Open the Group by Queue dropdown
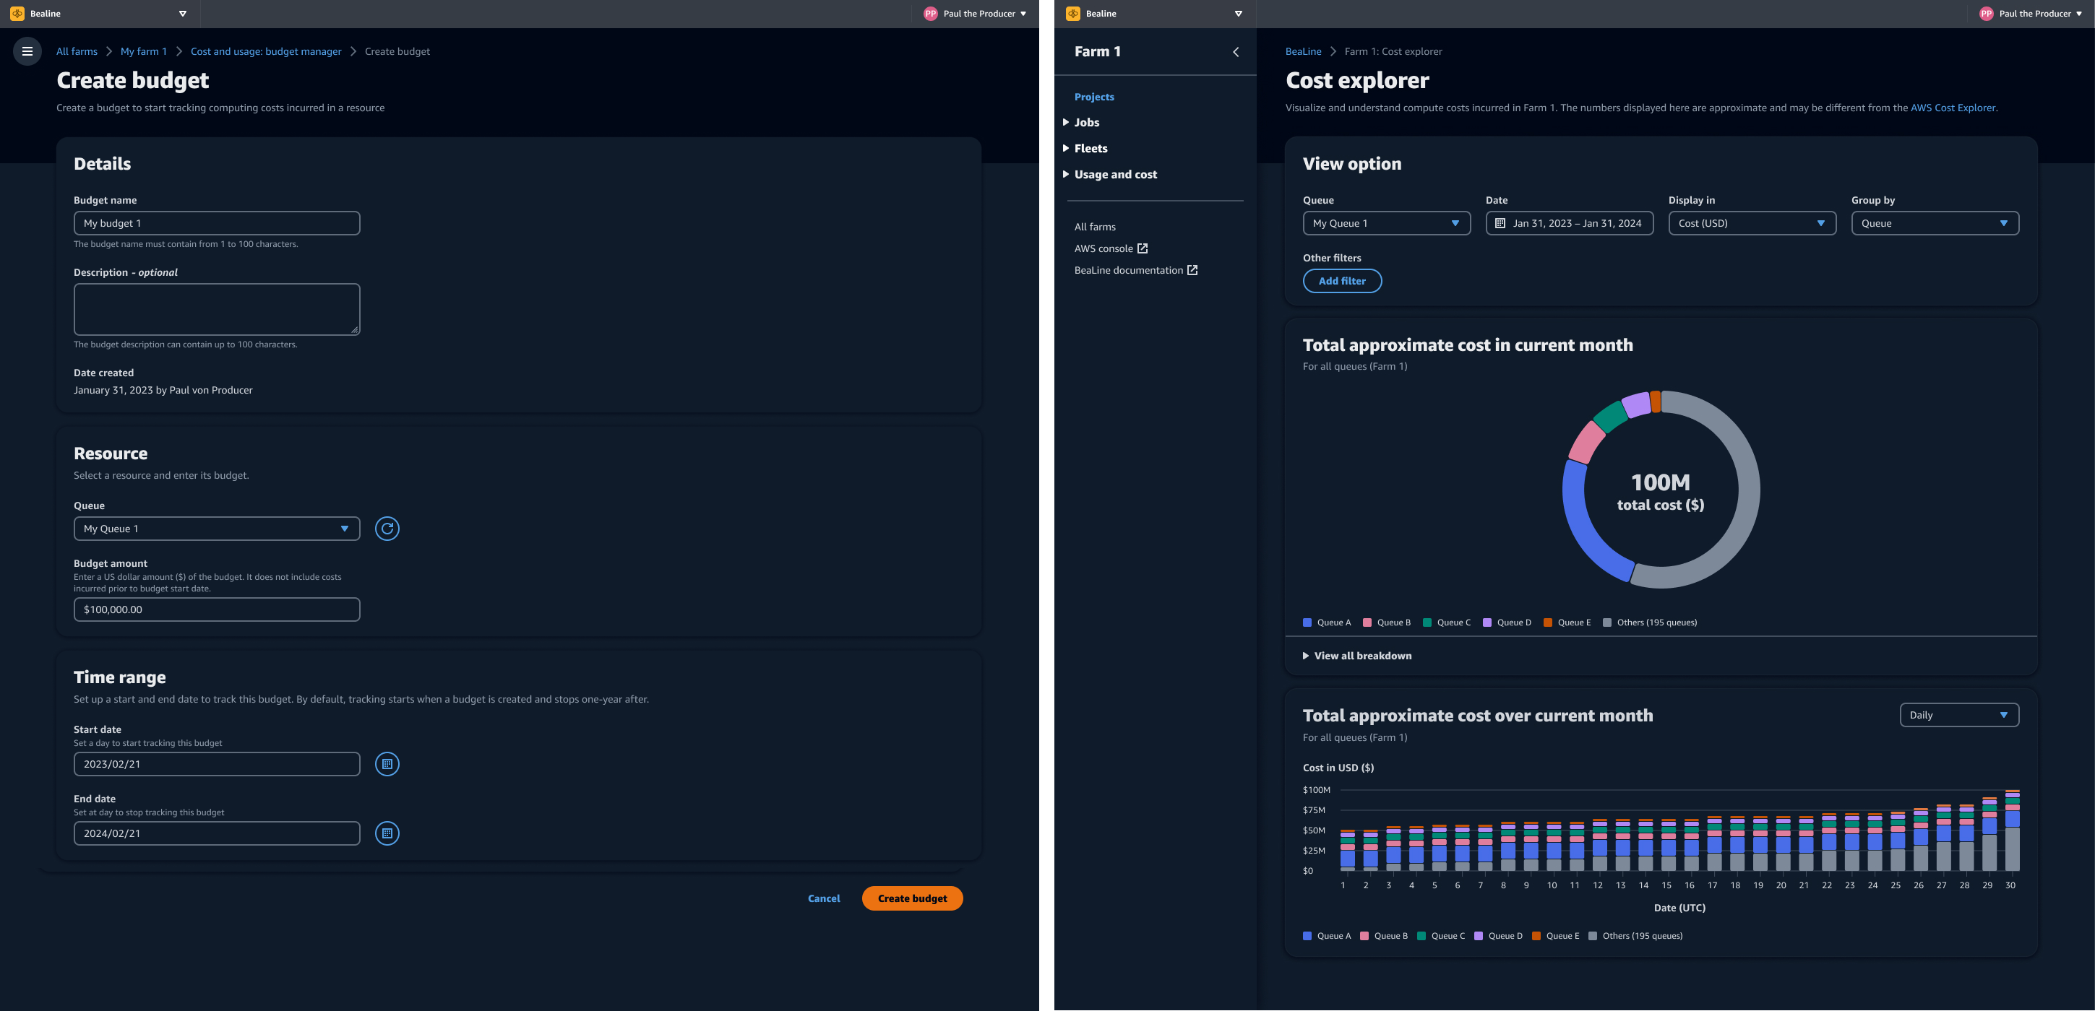This screenshot has width=2095, height=1011. [1934, 222]
